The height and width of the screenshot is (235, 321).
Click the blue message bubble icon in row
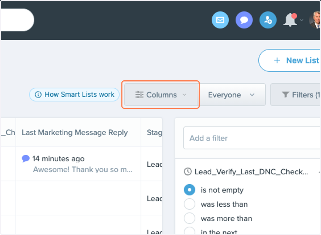pos(26,159)
